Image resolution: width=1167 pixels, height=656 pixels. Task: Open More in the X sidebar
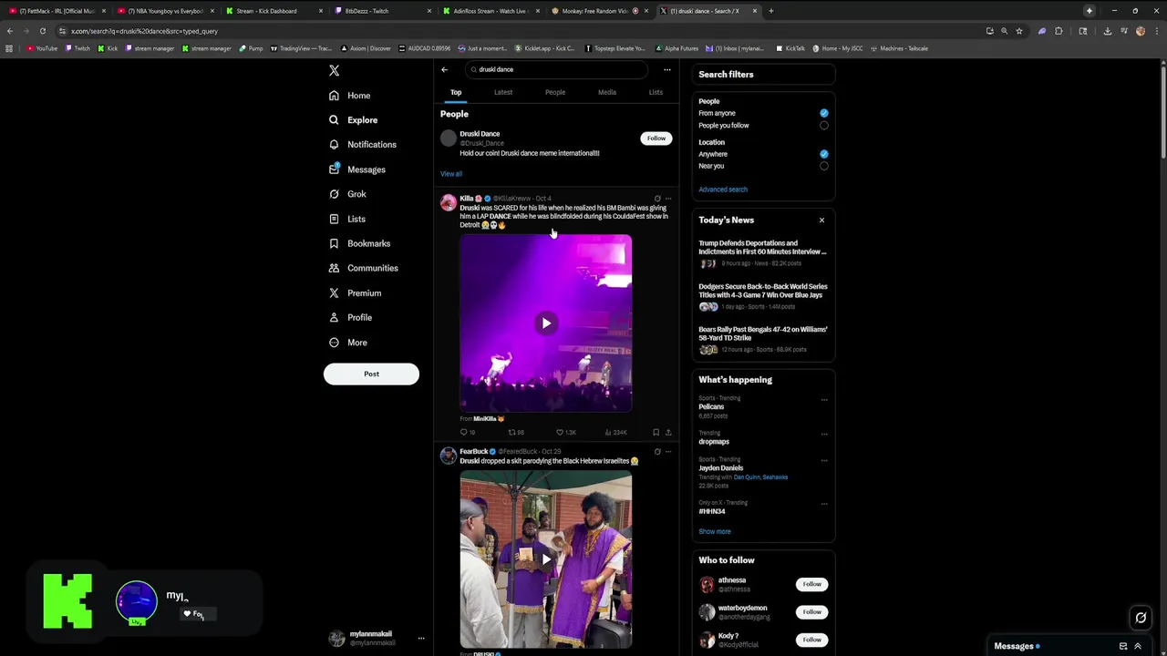[x=348, y=343]
